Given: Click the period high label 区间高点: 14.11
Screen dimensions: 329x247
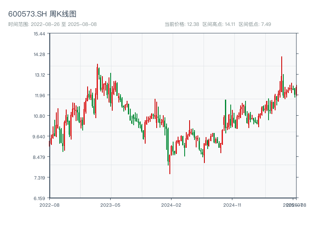Looking at the screenshot, I should point(219,24).
